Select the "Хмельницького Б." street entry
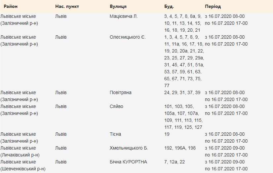 click(129, 148)
